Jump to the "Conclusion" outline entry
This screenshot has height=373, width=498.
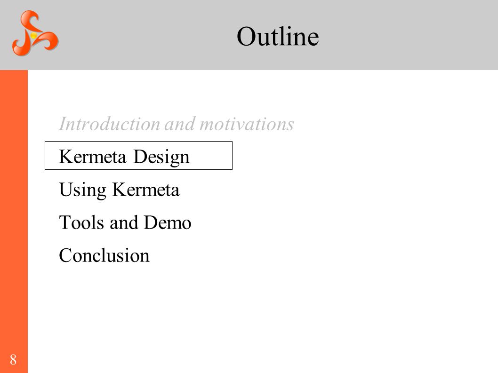click(104, 255)
